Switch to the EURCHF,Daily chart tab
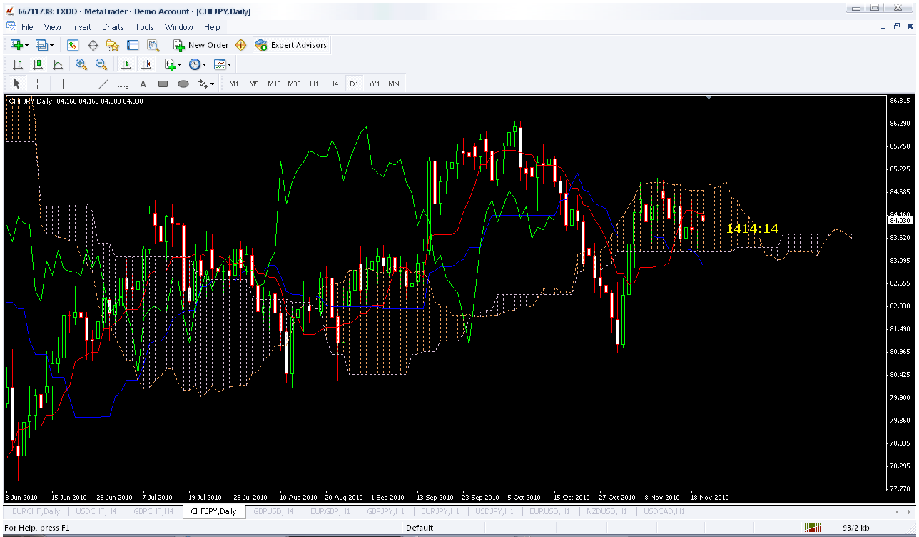Image resolution: width=919 pixels, height=537 pixels. [x=36, y=511]
